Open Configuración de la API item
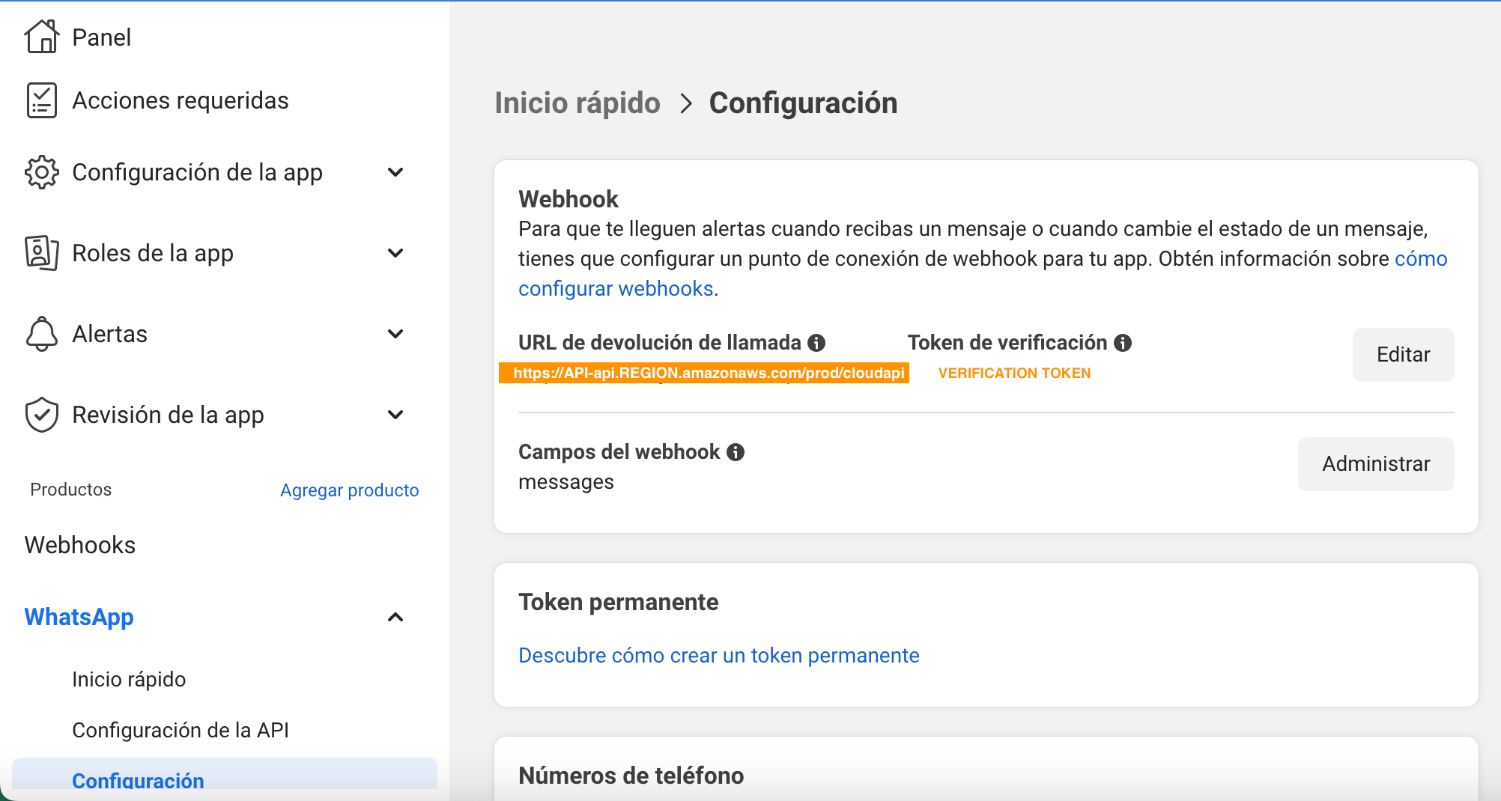1501x801 pixels. pyautogui.click(x=180, y=730)
